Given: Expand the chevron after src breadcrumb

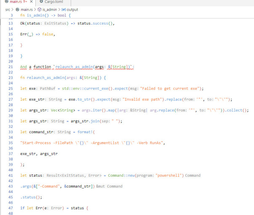Looking at the screenshot, I should [x=12, y=10].
